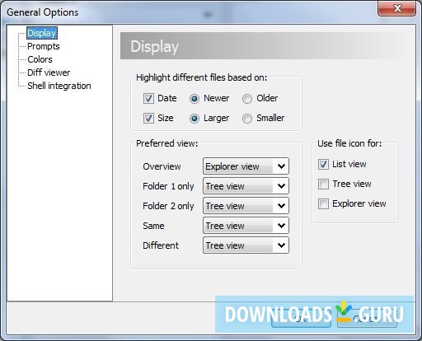This screenshot has width=422, height=341.
Task: Select Display in the options tree
Action: 42,33
